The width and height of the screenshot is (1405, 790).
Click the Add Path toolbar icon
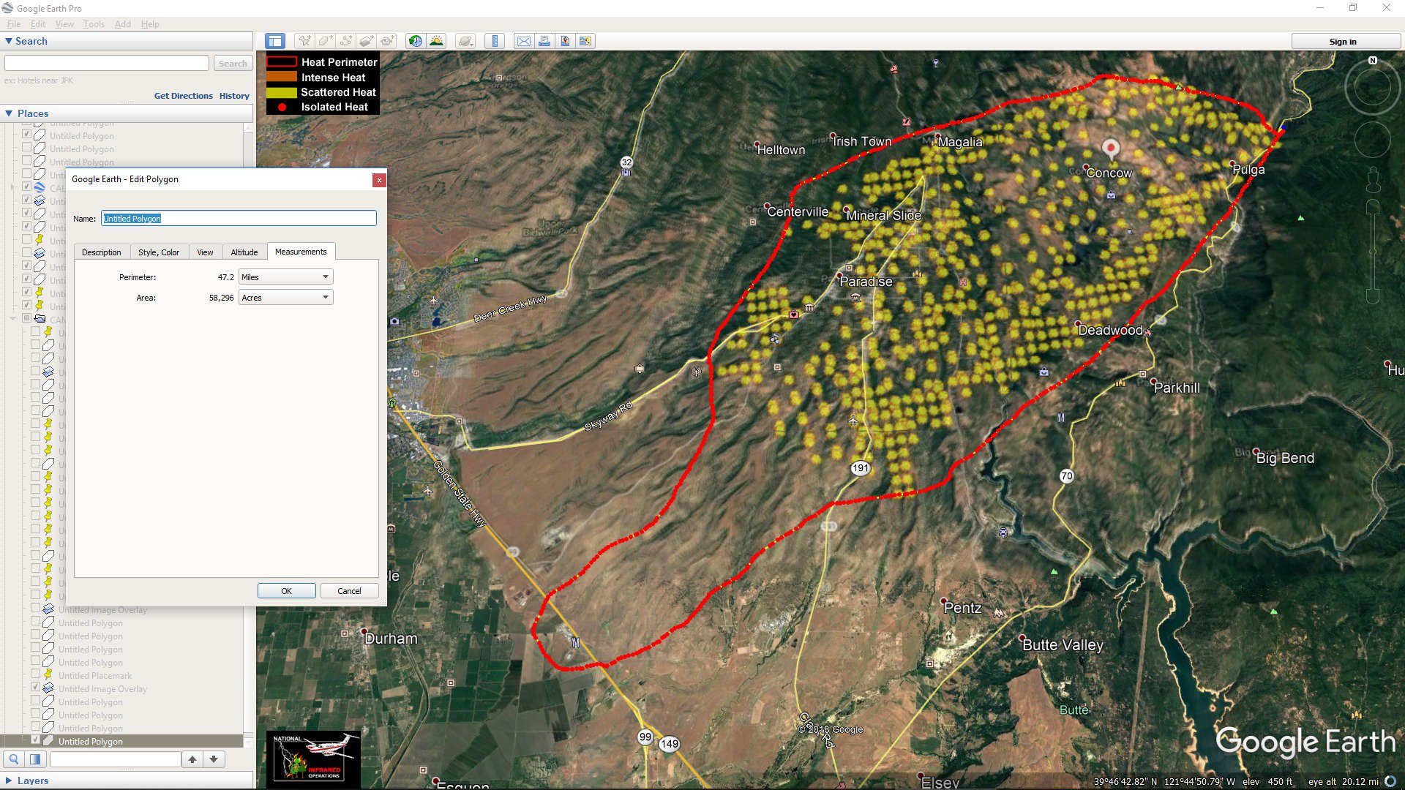point(345,41)
